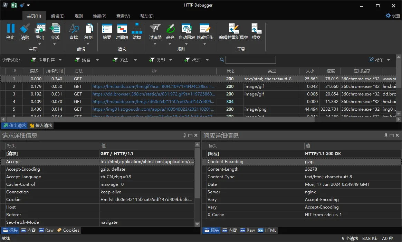402x242 pixels.
Task: Click the 过滤器 filter icon
Action: [x=155, y=28]
